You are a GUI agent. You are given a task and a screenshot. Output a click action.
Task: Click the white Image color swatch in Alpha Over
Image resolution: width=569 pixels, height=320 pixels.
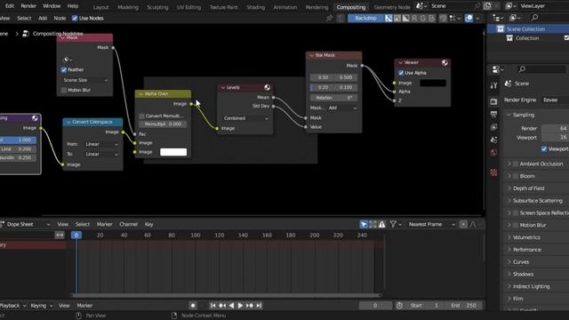pyautogui.click(x=173, y=152)
